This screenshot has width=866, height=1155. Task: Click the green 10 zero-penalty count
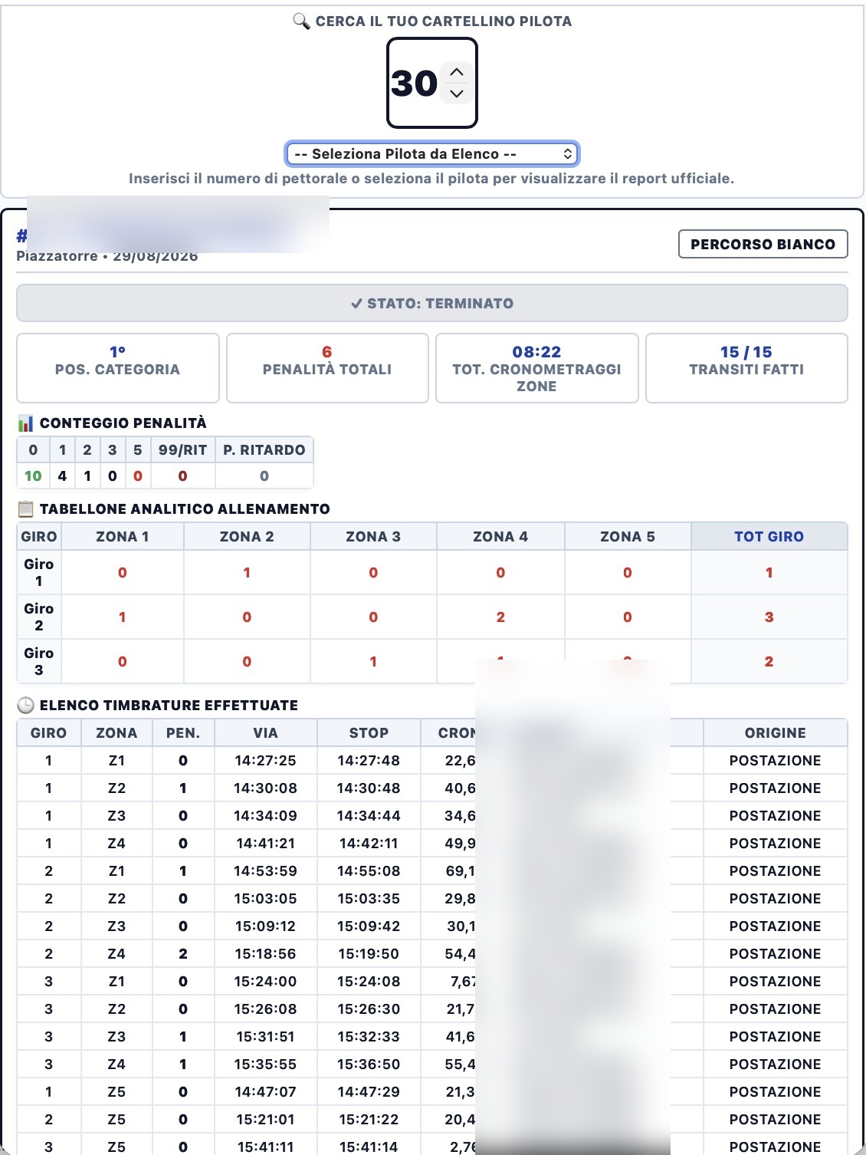pyautogui.click(x=33, y=476)
